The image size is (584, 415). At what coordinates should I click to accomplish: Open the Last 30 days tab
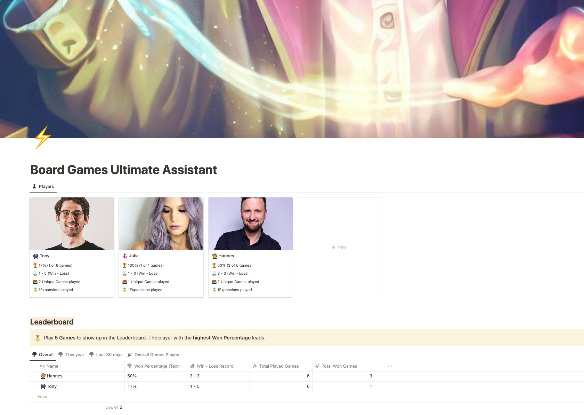[106, 355]
